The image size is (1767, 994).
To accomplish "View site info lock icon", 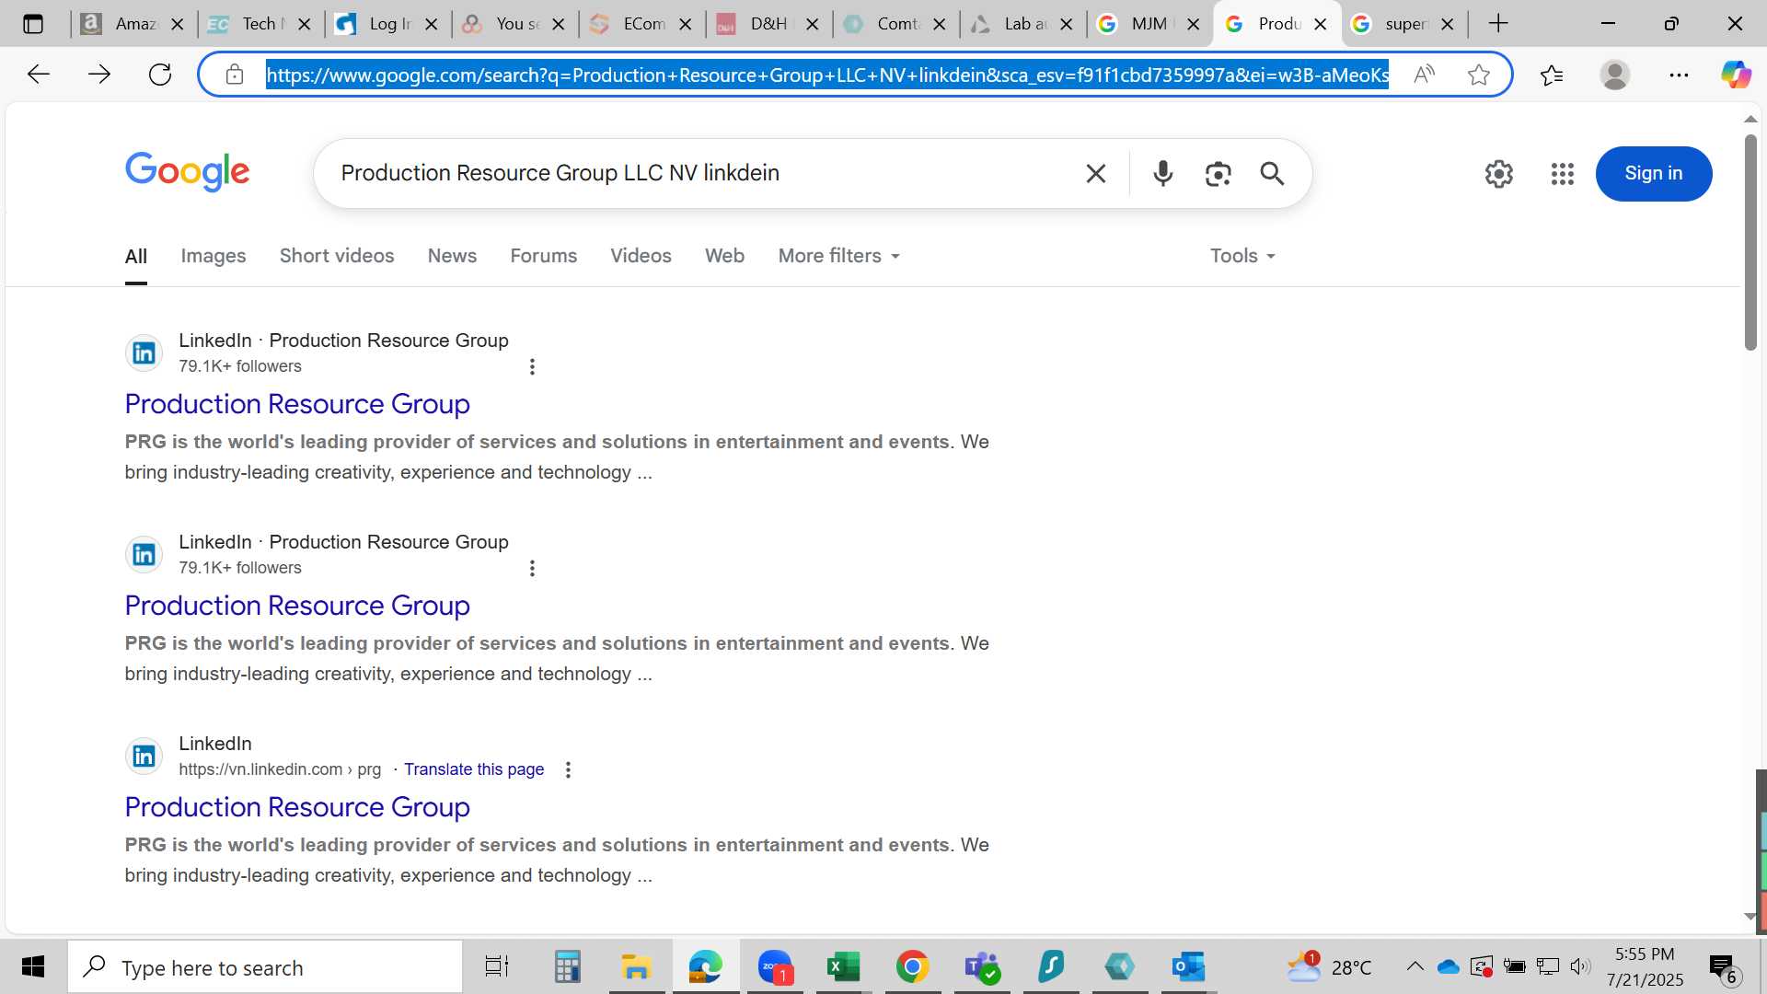I will (235, 75).
